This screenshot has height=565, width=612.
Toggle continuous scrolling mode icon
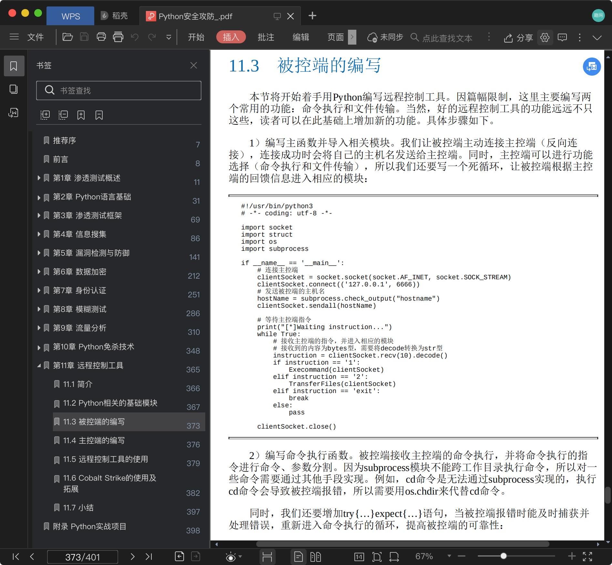(x=267, y=557)
